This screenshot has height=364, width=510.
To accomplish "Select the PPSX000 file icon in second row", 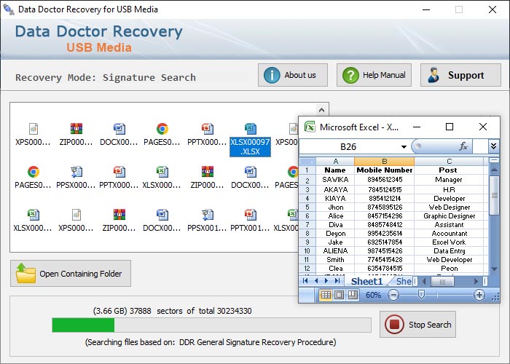I will tap(76, 172).
